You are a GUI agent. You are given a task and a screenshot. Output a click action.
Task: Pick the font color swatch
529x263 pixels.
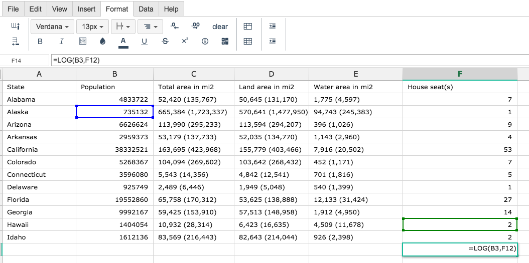pyautogui.click(x=123, y=42)
